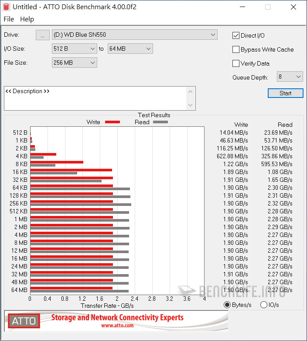This screenshot has width=307, height=341.
Task: Open the Drive dropdown showing WD Blue SN550
Action: [134, 35]
